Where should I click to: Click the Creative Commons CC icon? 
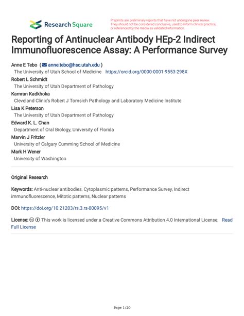point(31,220)
